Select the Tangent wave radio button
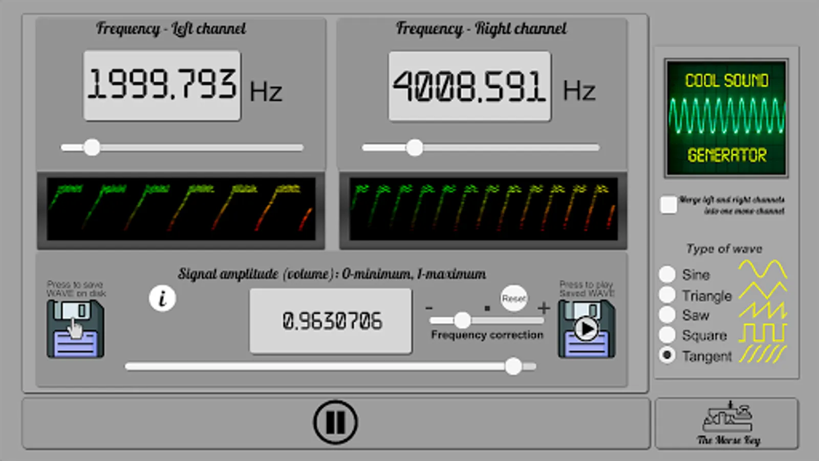 (x=667, y=354)
